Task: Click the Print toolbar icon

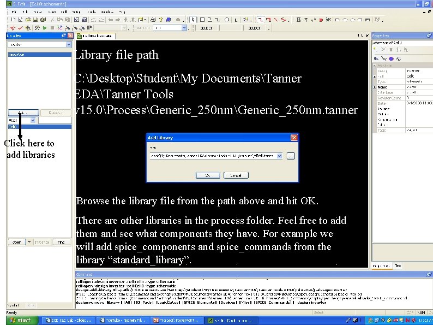Action: tap(153, 20)
